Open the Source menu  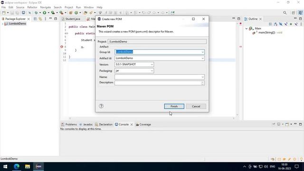pos(20,7)
